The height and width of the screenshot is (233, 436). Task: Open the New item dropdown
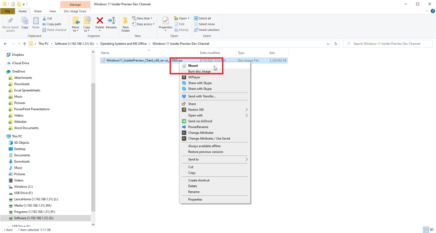click(143, 19)
